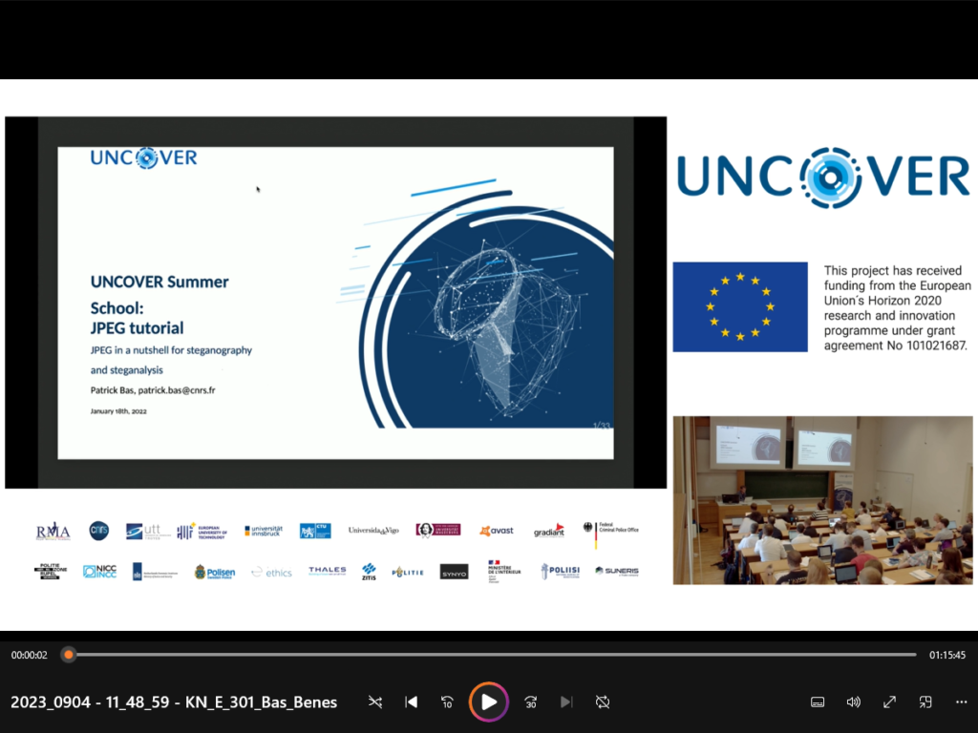Click the ethics partner logo
The image size is (978, 733).
pyautogui.click(x=271, y=573)
